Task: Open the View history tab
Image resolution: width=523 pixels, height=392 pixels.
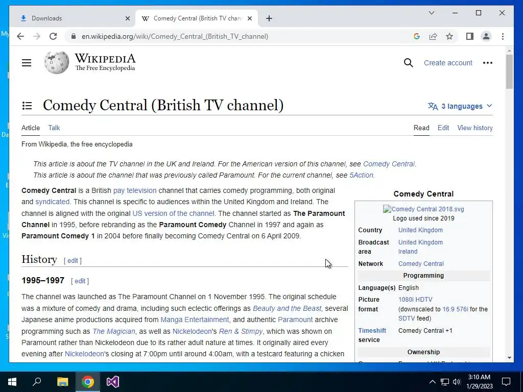Action: [x=474, y=128]
